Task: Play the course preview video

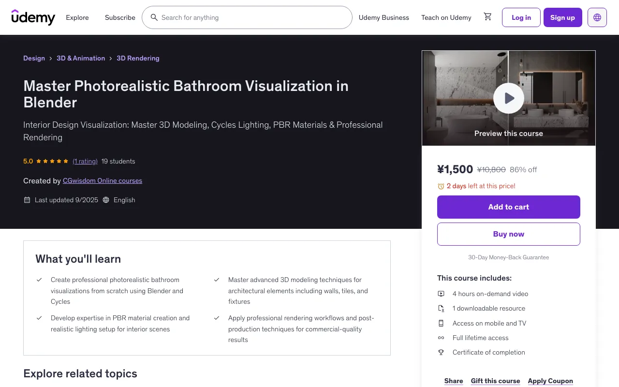Action: pos(508,98)
